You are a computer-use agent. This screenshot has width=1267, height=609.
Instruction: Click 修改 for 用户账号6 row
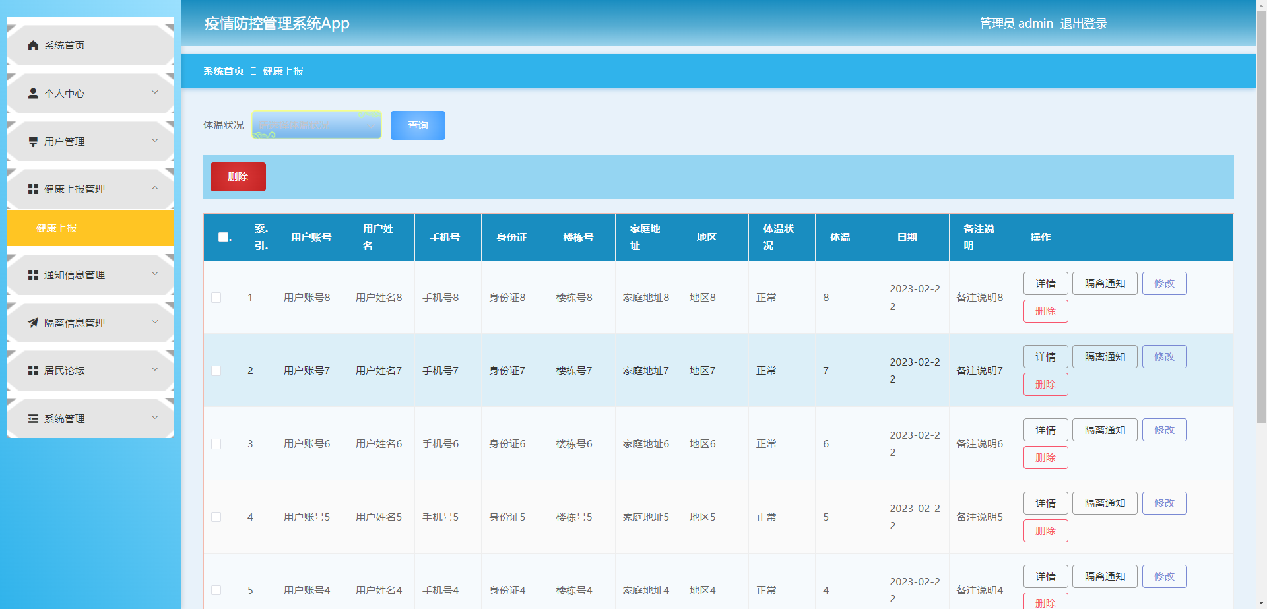1164,430
